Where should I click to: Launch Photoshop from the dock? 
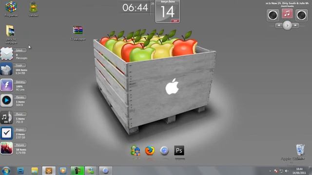[x=179, y=150]
